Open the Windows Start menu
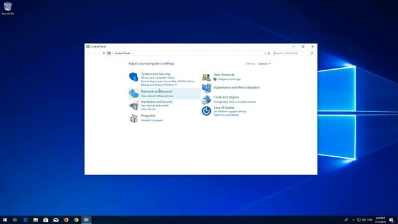398x224 pixels. click(x=5, y=220)
